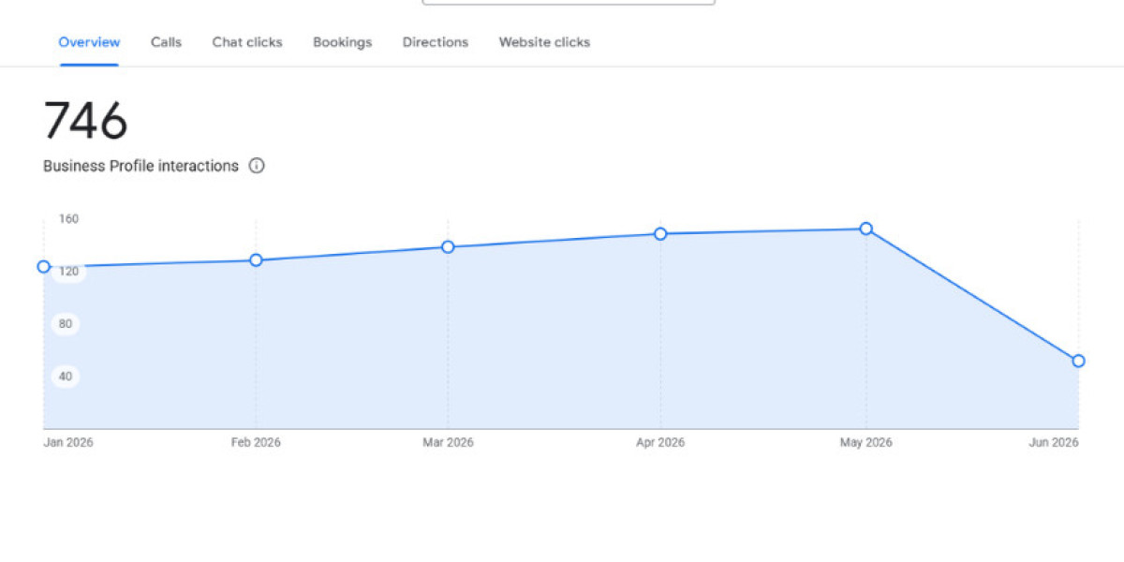Select the Mar 2026 data point
This screenshot has width=1124, height=562.
448,247
